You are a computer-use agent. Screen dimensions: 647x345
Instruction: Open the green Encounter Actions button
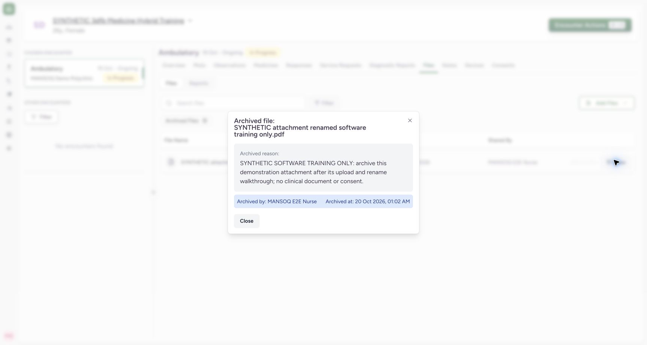tap(590, 25)
